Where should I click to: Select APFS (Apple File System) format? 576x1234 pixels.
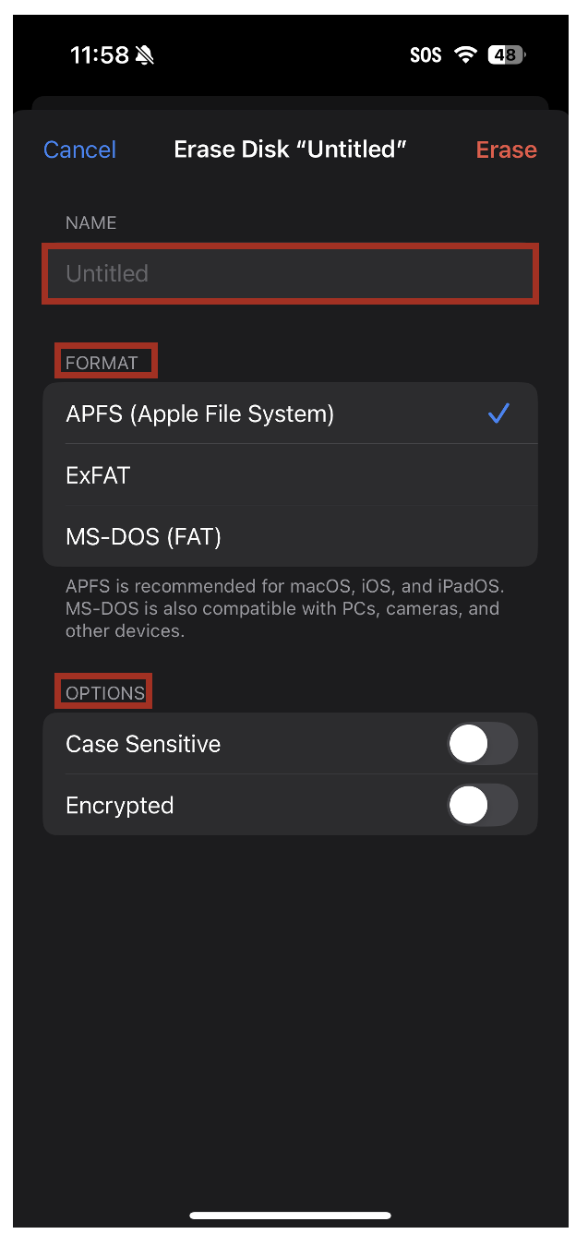200,413
